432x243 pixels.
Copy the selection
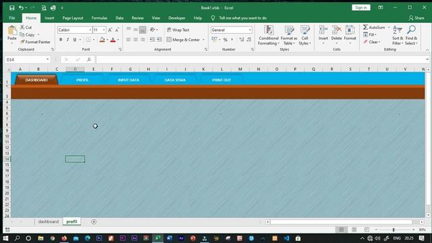tap(27, 34)
